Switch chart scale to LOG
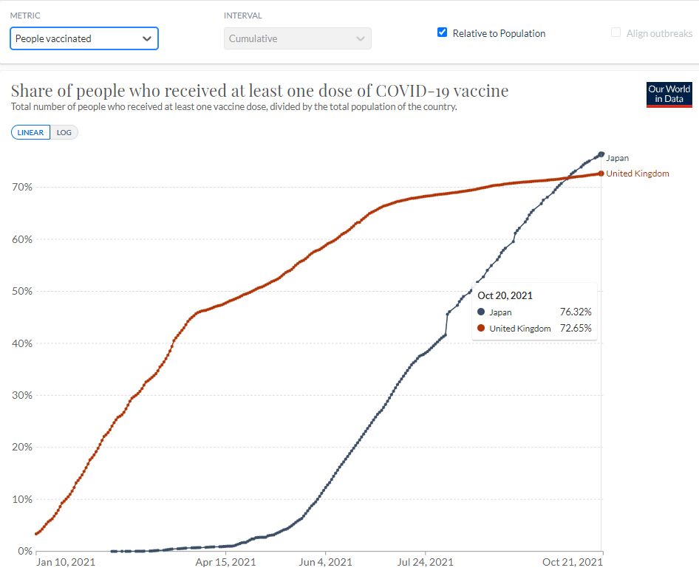This screenshot has height=576, width=699. coord(64,132)
